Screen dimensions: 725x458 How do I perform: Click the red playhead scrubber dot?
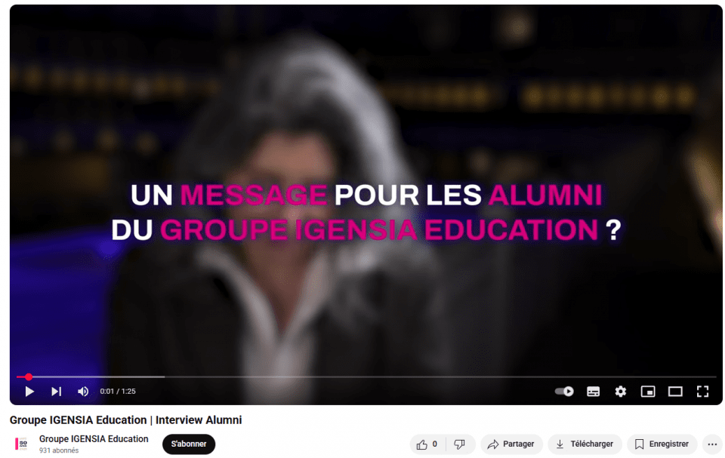click(x=29, y=377)
